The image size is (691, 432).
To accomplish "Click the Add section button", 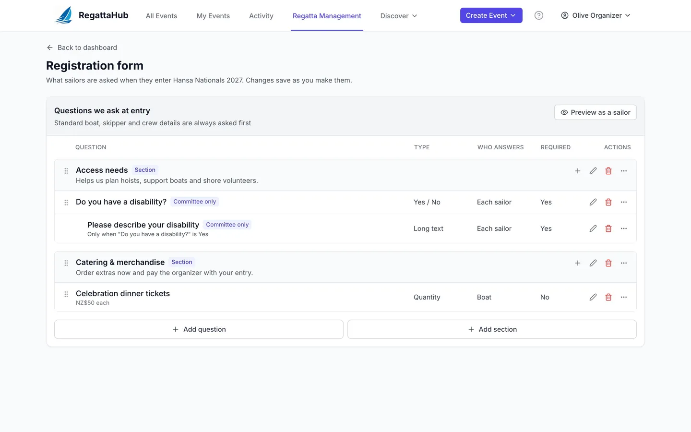I will [492, 329].
